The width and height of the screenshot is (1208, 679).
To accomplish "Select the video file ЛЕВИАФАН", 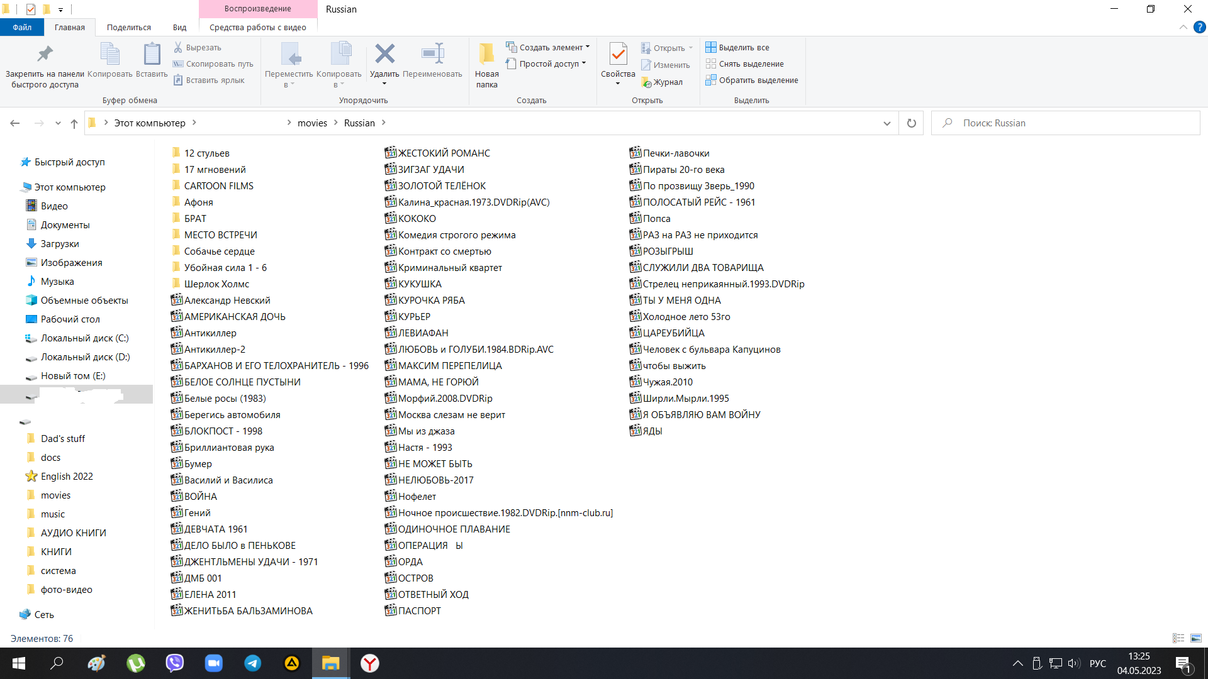I will (x=423, y=333).
